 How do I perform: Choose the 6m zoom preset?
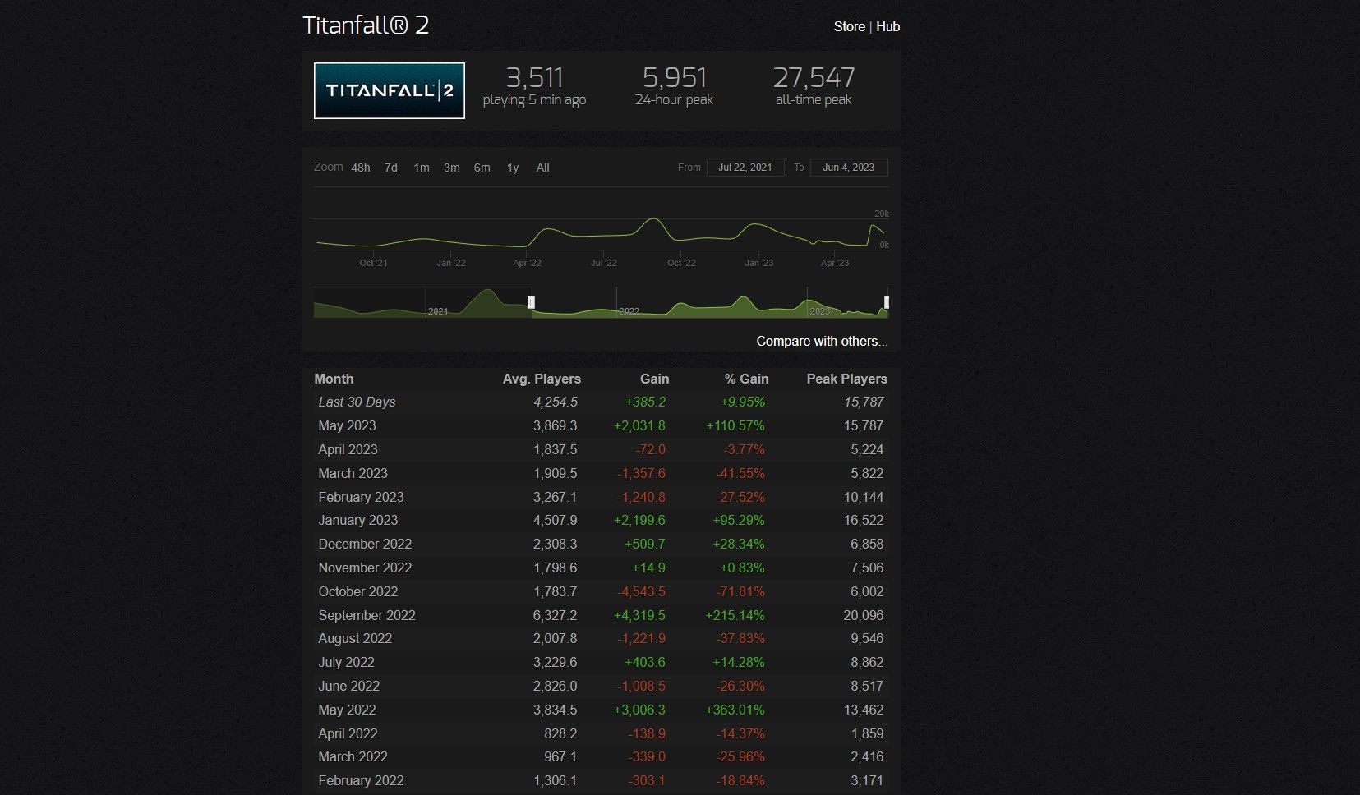click(x=482, y=168)
